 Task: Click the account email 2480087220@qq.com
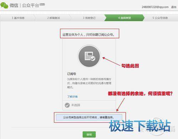pos(155,7)
